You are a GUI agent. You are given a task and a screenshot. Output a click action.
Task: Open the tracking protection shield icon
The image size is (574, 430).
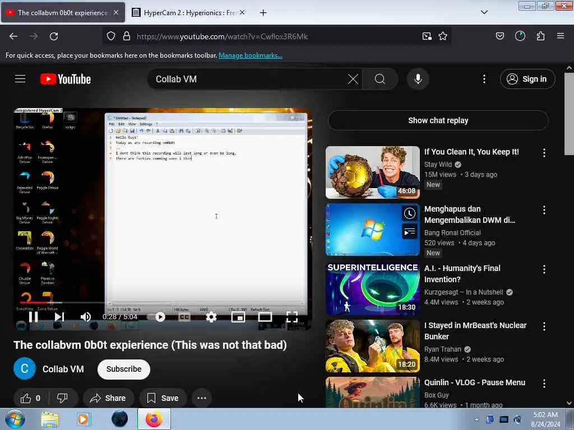(111, 36)
